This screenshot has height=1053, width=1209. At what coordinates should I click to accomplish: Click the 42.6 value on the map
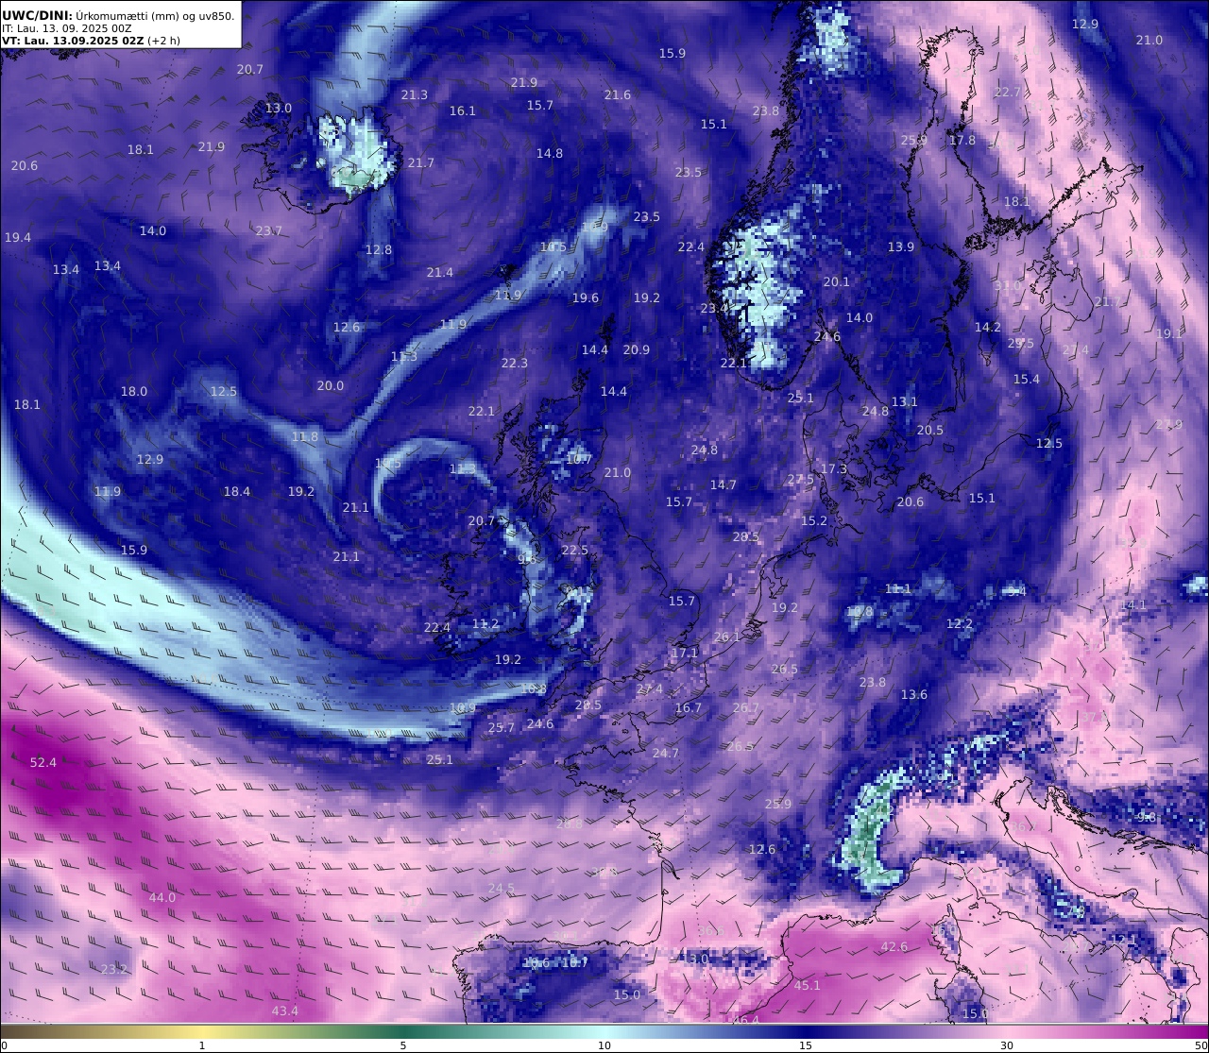pos(894,946)
